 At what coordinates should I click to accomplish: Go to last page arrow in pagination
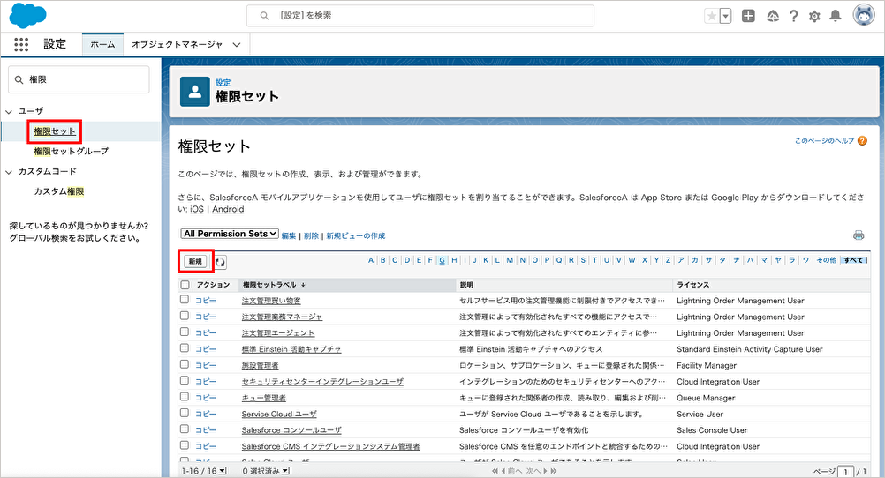[554, 471]
